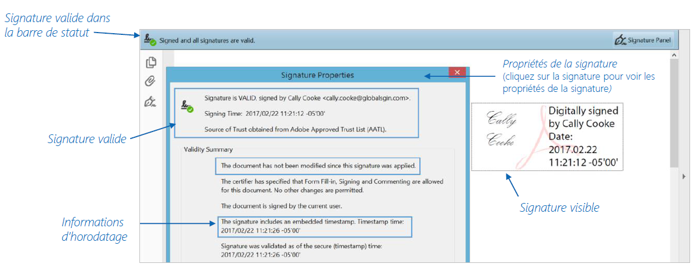
Task: Close the Signature Properties dialog
Action: [x=457, y=73]
